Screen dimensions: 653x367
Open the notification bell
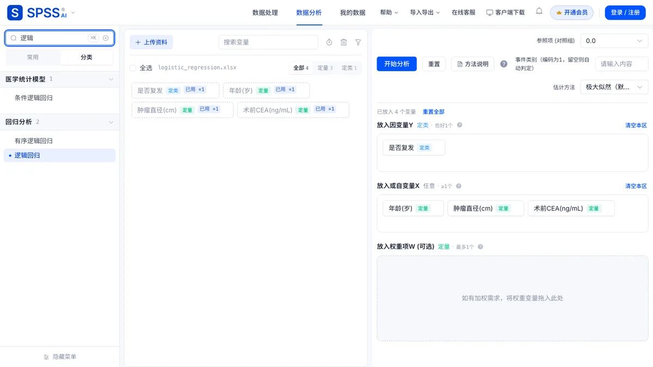pyautogui.click(x=539, y=11)
